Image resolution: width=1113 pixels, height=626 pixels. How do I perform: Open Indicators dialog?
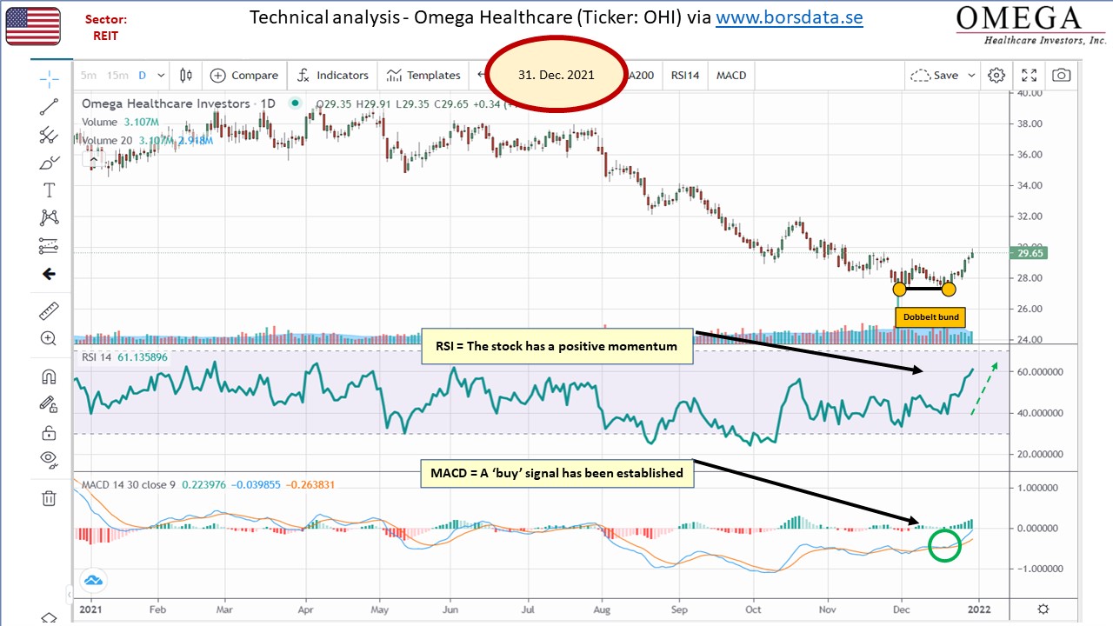pos(333,76)
